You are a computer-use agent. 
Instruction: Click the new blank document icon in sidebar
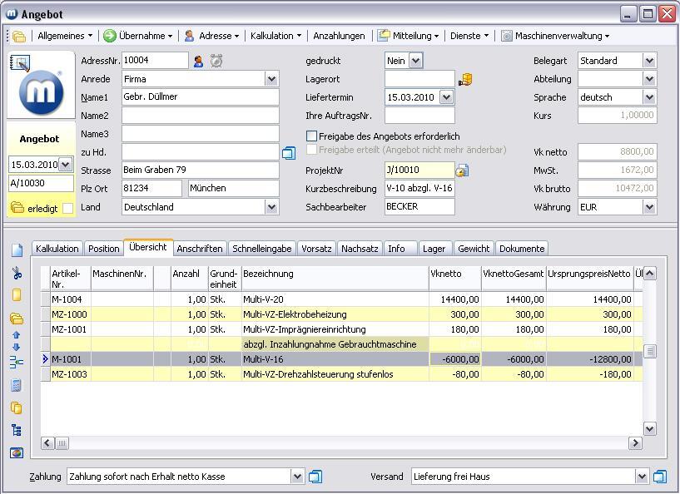pyautogui.click(x=16, y=250)
